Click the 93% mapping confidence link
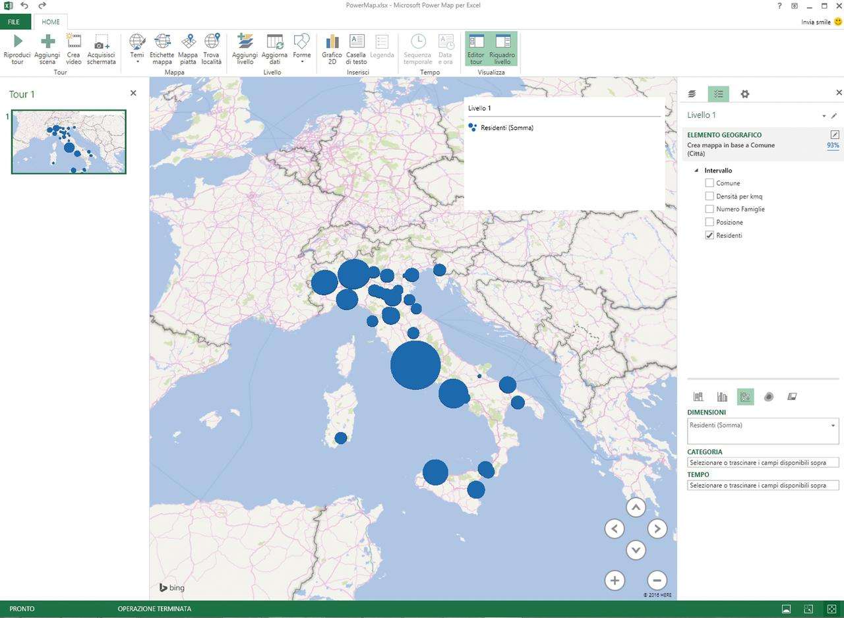 (833, 145)
